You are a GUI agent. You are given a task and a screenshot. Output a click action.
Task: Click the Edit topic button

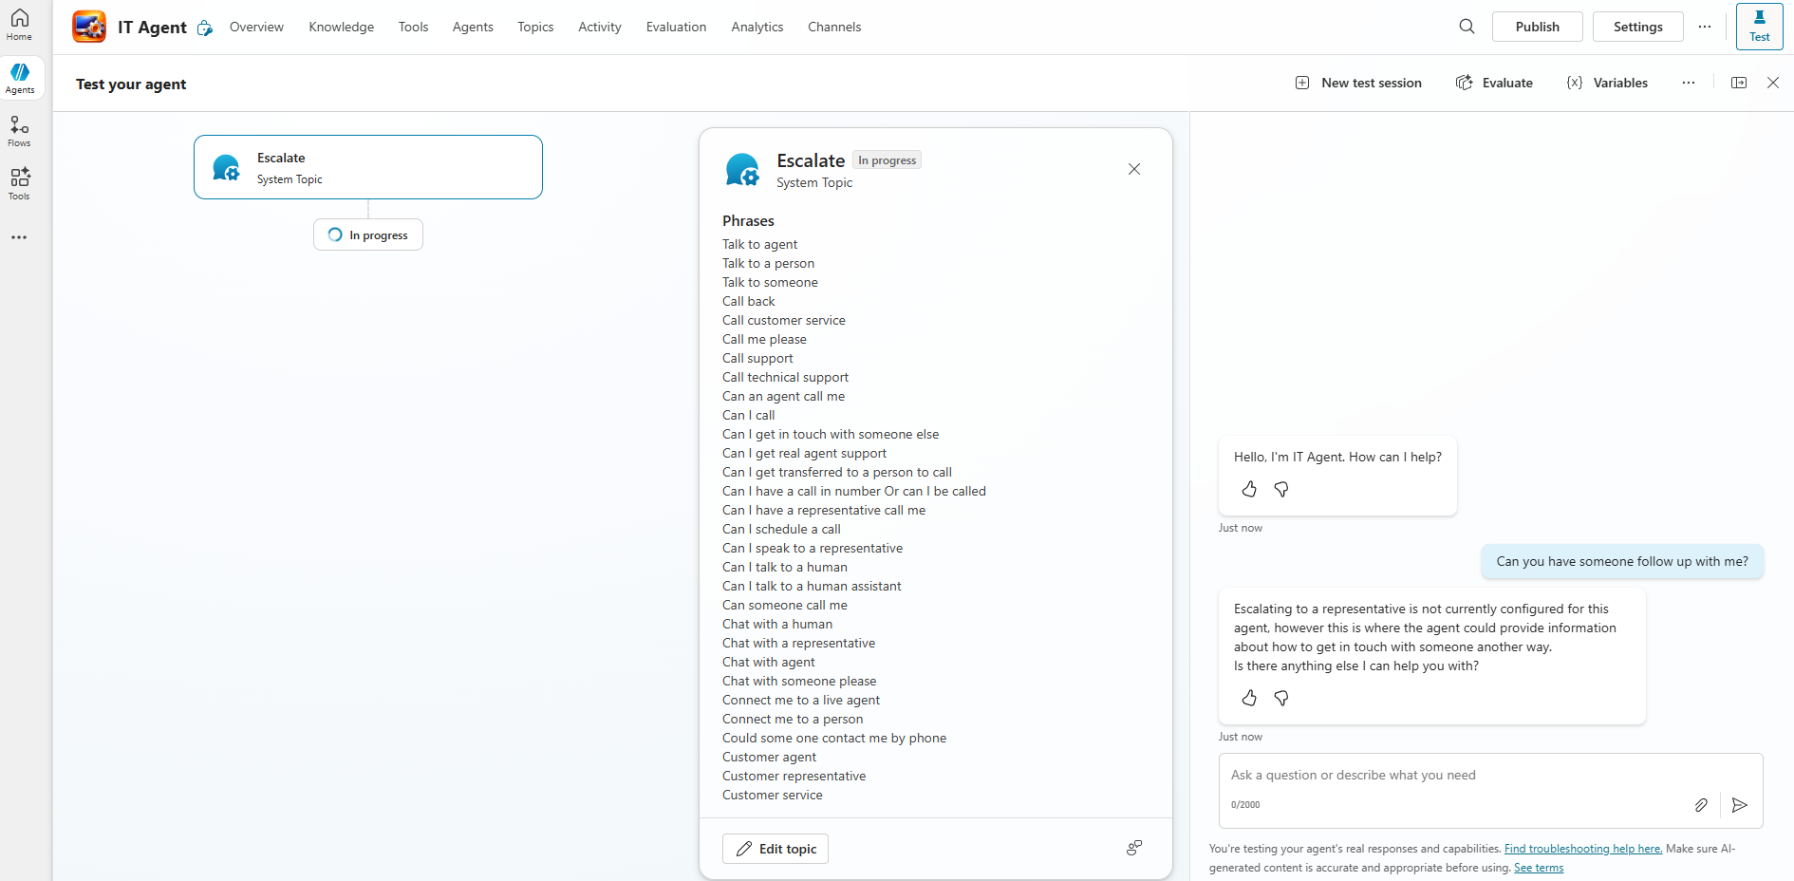click(x=776, y=849)
